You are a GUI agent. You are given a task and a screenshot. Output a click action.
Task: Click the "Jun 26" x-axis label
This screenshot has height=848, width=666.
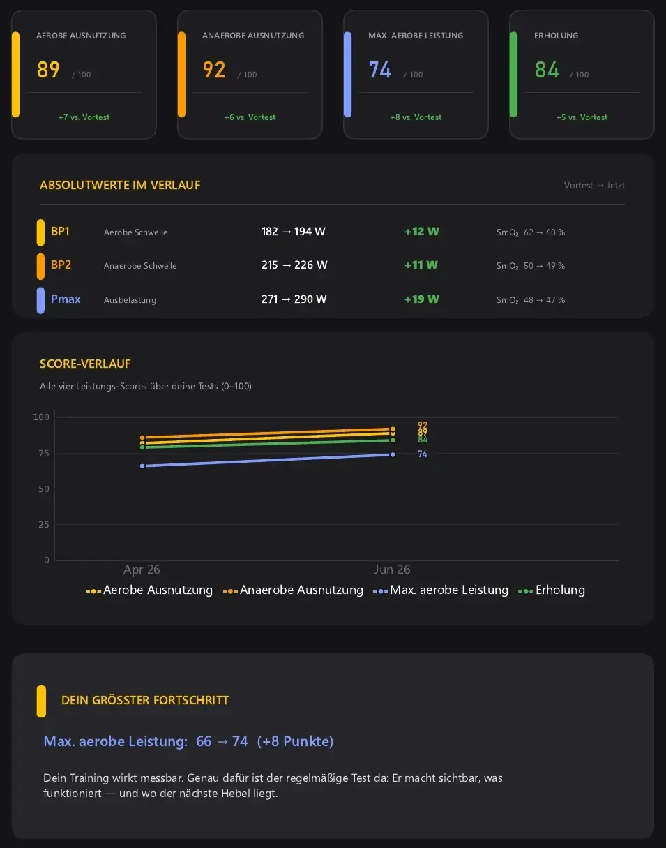pyautogui.click(x=393, y=570)
